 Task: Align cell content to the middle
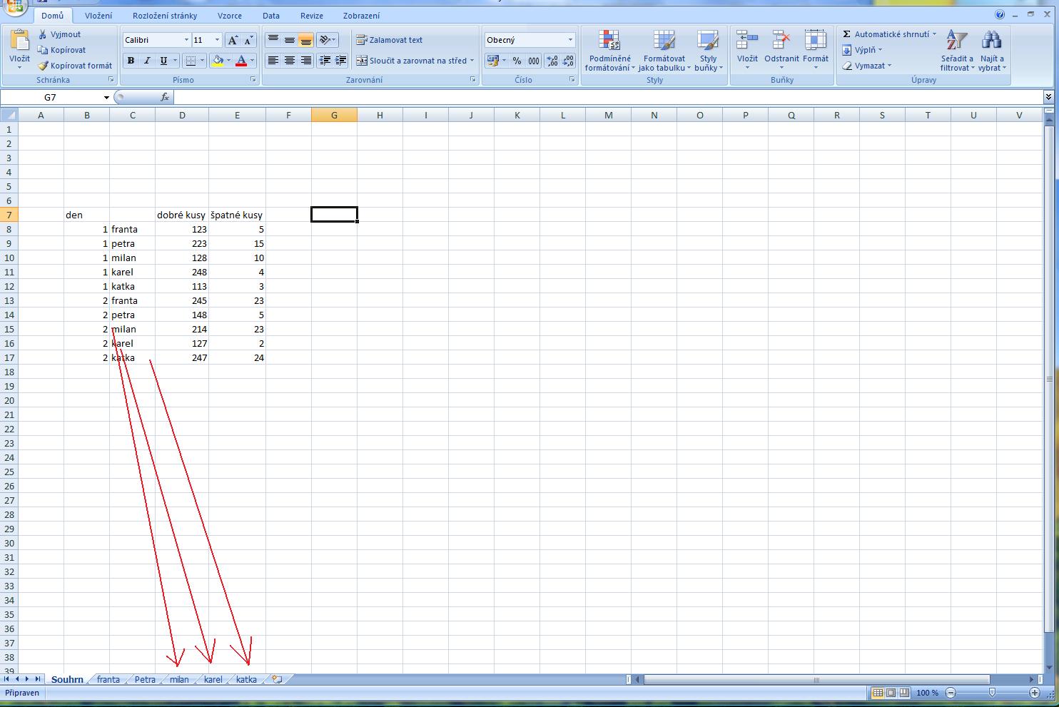pos(289,40)
